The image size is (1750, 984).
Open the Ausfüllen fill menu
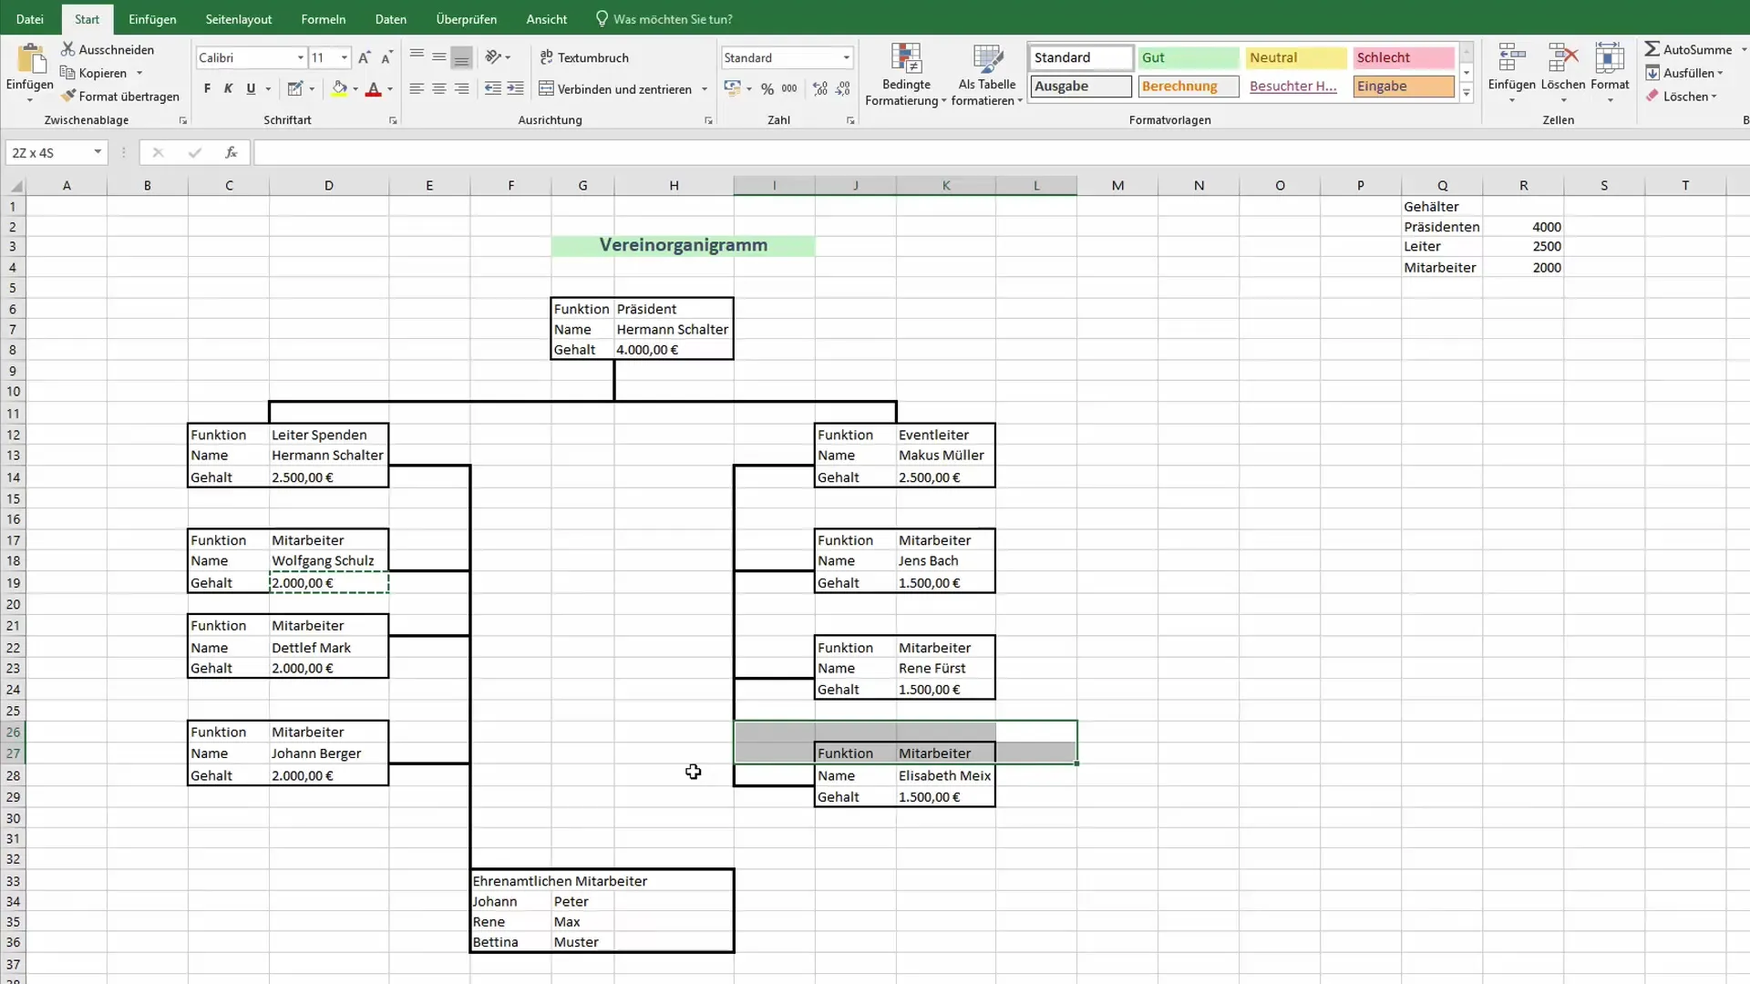1683,73
